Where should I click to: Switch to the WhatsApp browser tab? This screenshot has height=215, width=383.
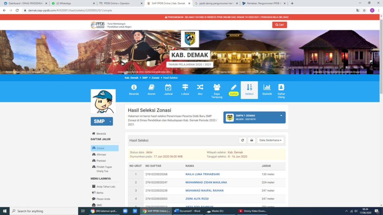71,3
